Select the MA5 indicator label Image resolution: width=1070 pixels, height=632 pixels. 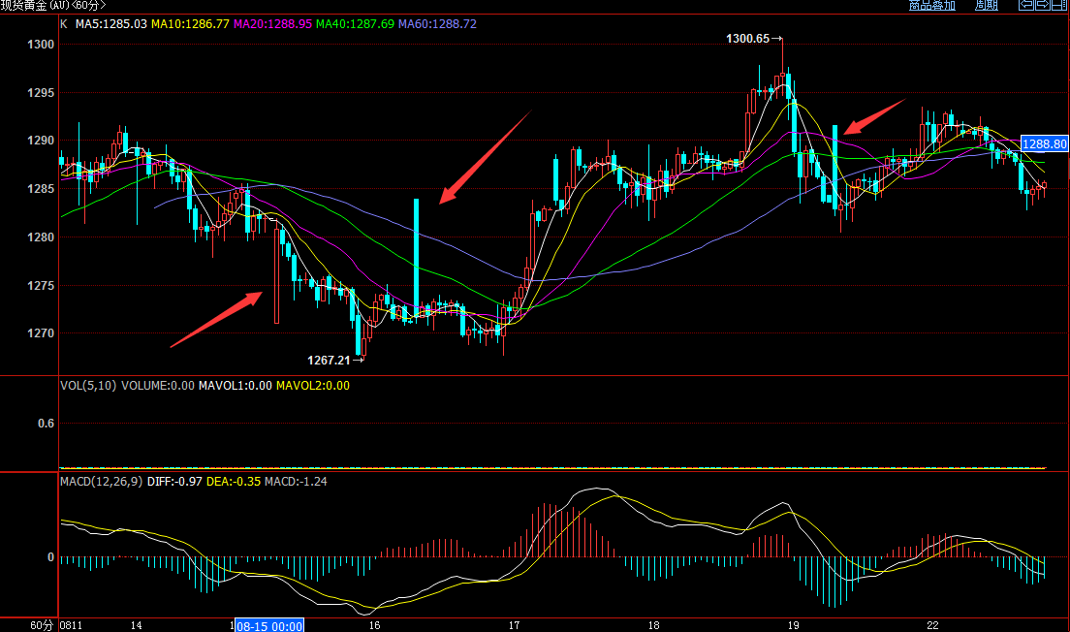(x=111, y=23)
